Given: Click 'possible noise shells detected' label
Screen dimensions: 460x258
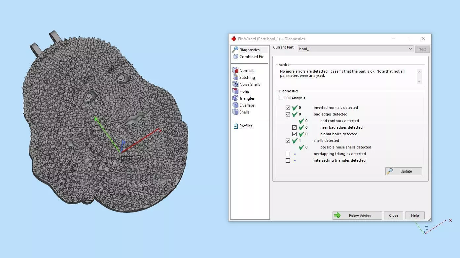Looking at the screenshot, I should tap(345, 147).
